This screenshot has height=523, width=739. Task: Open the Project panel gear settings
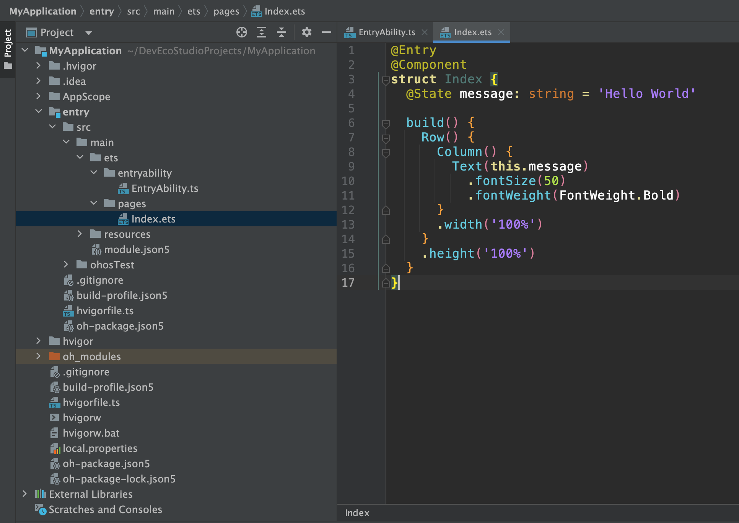pos(306,32)
